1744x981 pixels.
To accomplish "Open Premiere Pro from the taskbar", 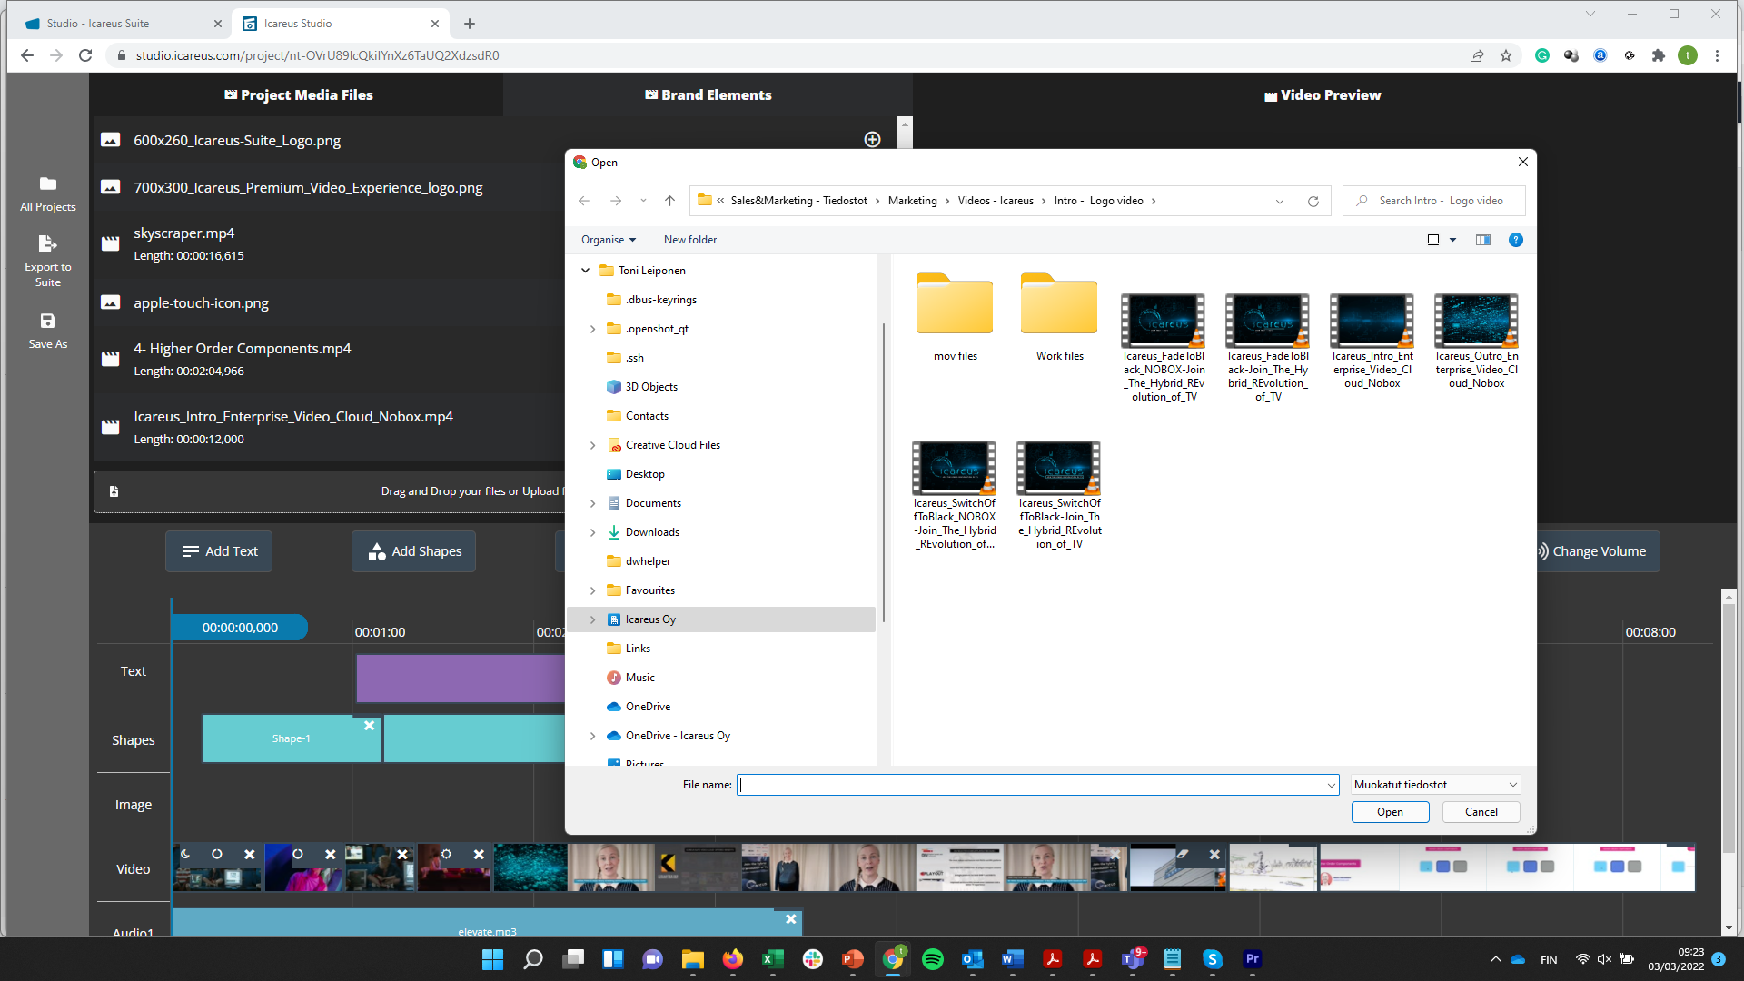I will pos(1253,959).
